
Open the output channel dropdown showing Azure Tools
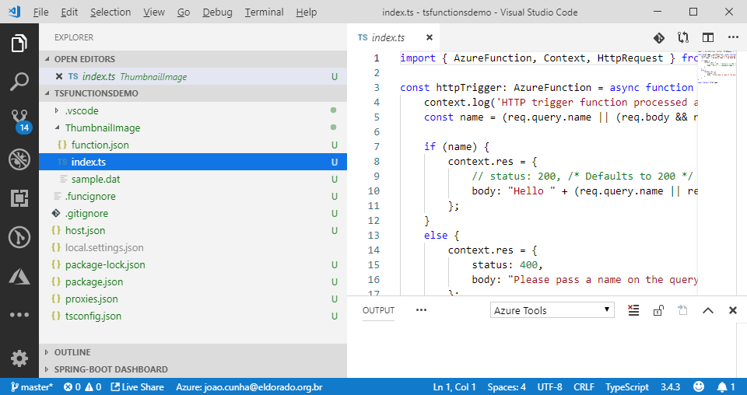552,310
